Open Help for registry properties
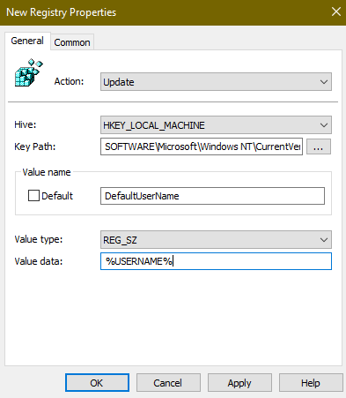 [x=311, y=383]
